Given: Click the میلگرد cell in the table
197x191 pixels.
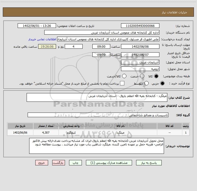Looking at the screenshot, I should click(121, 133).
